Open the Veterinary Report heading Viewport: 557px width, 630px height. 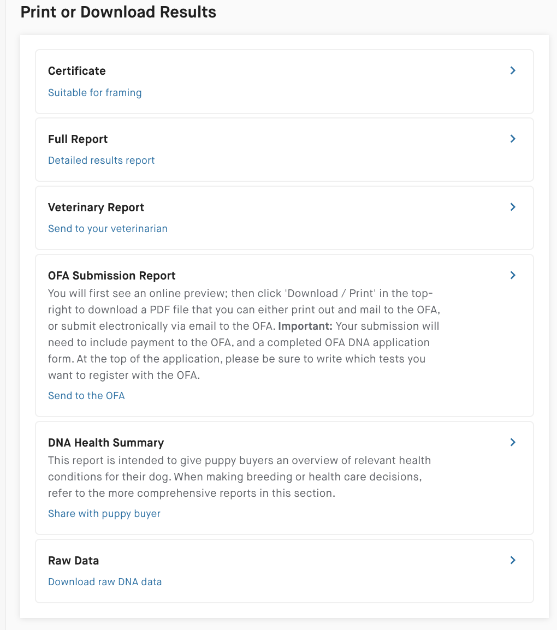coord(96,207)
